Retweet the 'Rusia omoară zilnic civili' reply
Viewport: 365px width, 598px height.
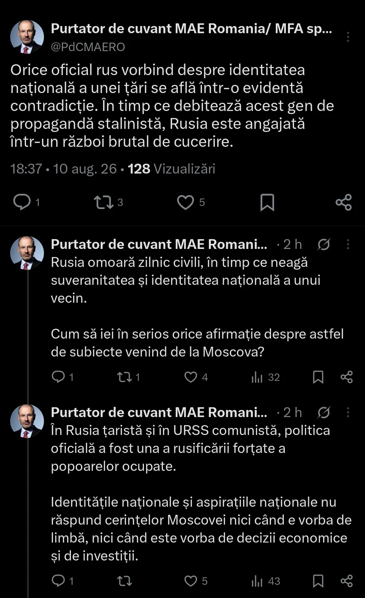pyautogui.click(x=125, y=377)
